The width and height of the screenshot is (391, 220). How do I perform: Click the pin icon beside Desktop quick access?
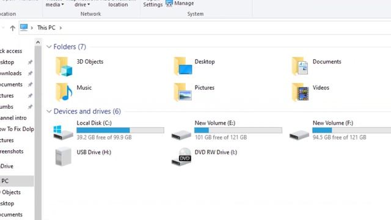tap(30, 62)
